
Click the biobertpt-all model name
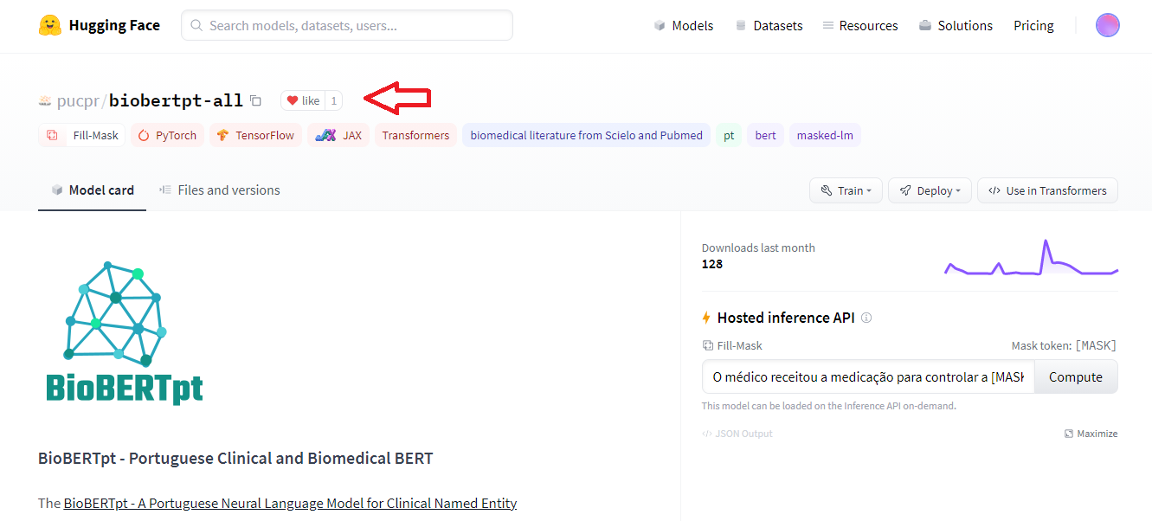[x=176, y=101]
